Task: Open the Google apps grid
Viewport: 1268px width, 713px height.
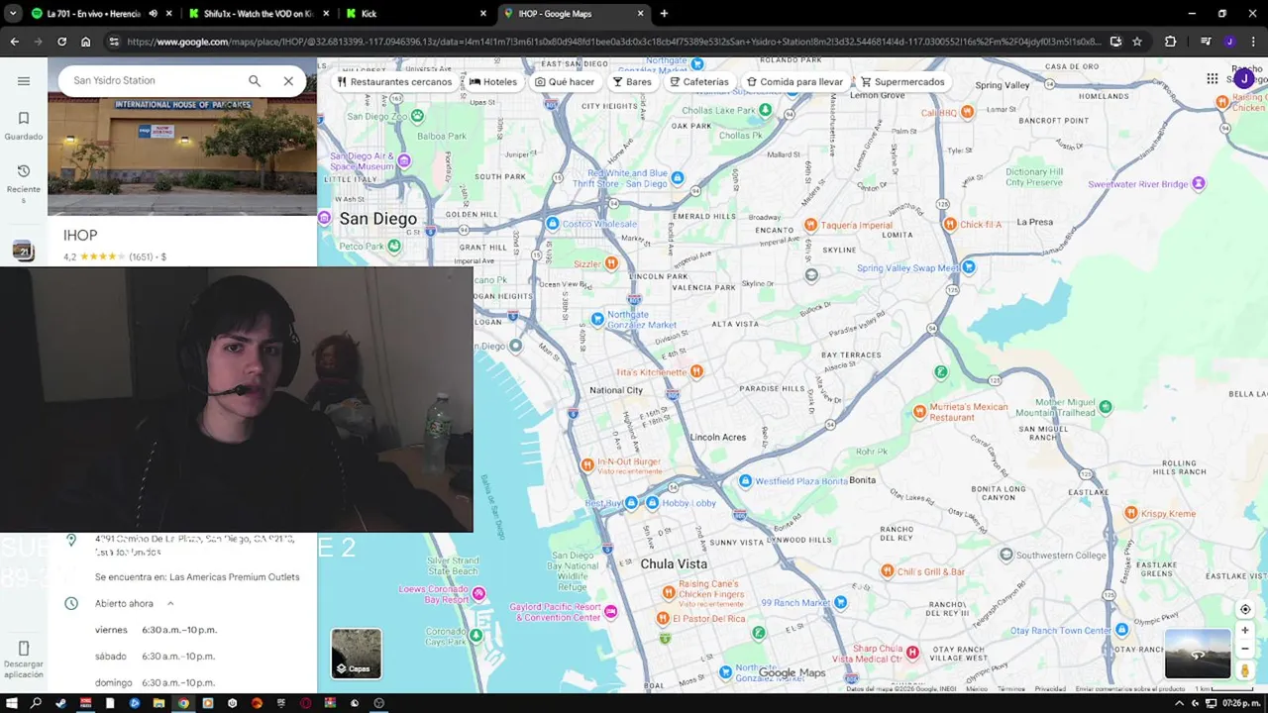Action: [x=1213, y=78]
